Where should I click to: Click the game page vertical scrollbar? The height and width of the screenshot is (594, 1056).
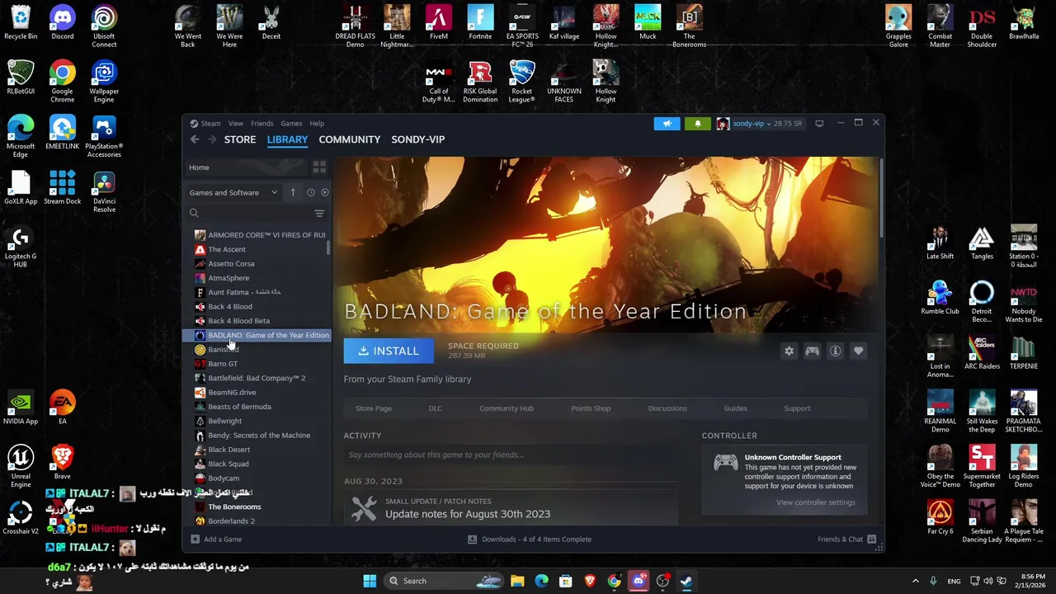pyautogui.click(x=881, y=198)
